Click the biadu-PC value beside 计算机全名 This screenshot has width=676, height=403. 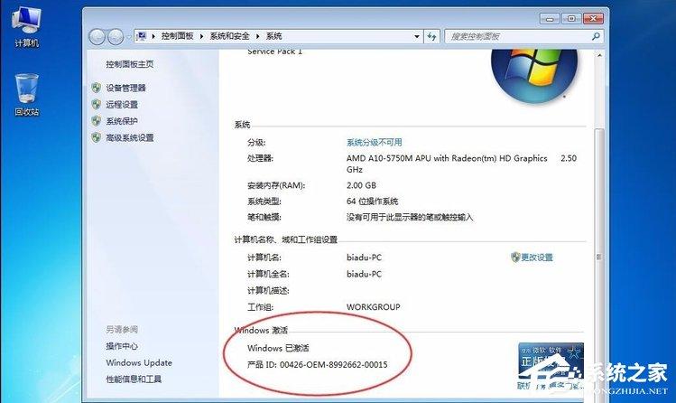coord(364,274)
